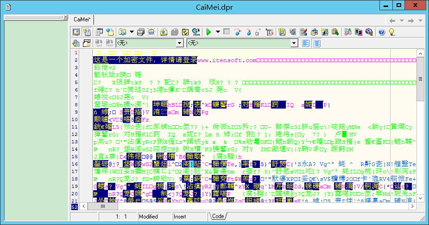The height and width of the screenshot is (225, 429).
Task: Click the vertical scrollbar down arrow
Action: coord(420,198)
